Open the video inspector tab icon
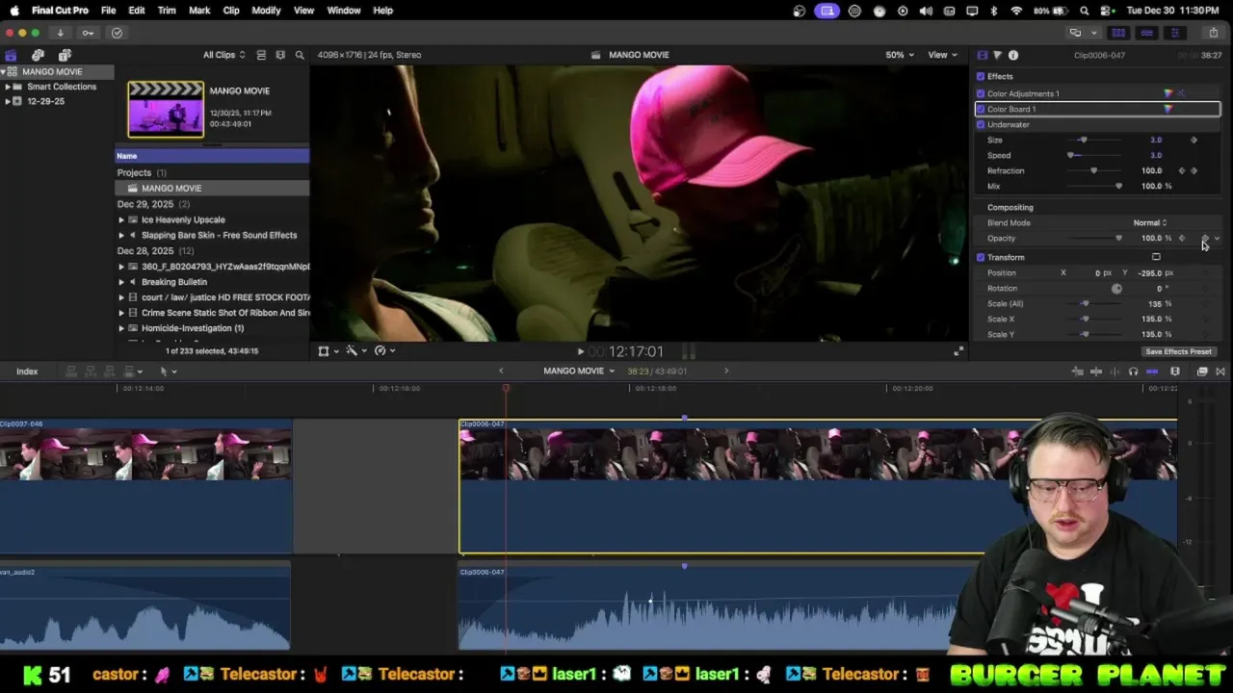The height and width of the screenshot is (693, 1233). tap(982, 55)
